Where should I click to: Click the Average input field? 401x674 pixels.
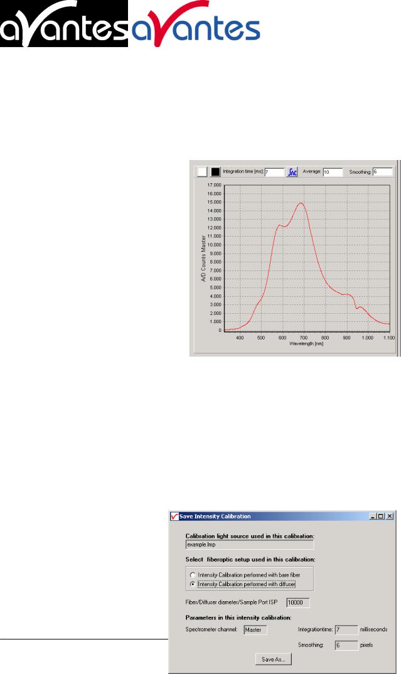pyautogui.click(x=333, y=172)
